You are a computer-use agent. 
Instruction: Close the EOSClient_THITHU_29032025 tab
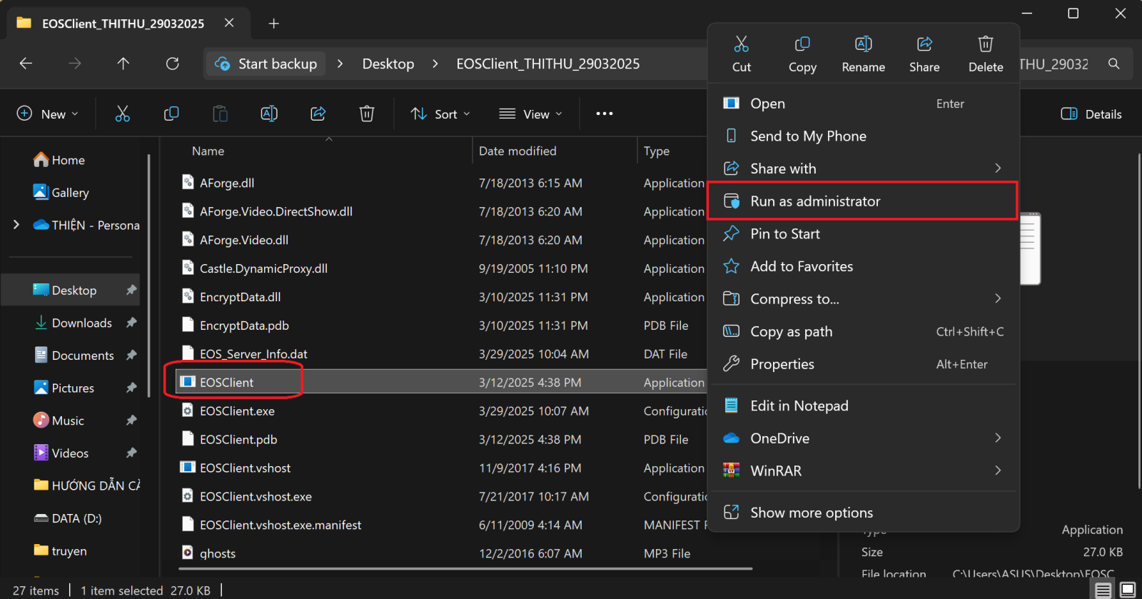(229, 23)
